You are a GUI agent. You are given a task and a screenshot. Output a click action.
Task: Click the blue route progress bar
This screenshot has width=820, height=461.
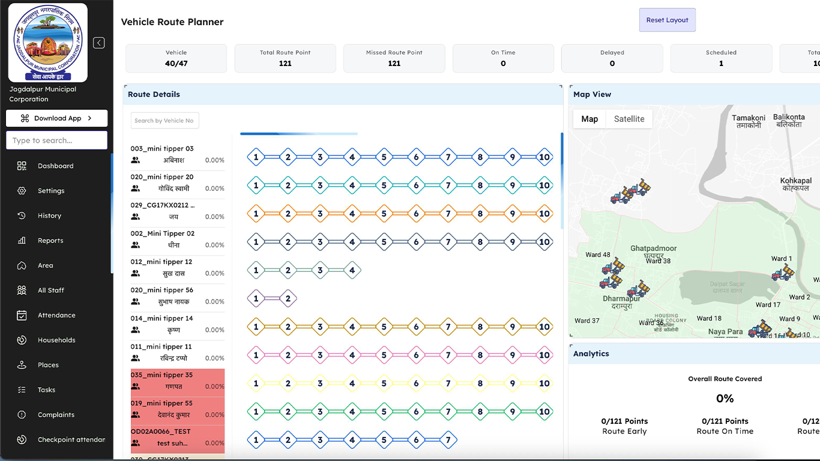point(299,134)
